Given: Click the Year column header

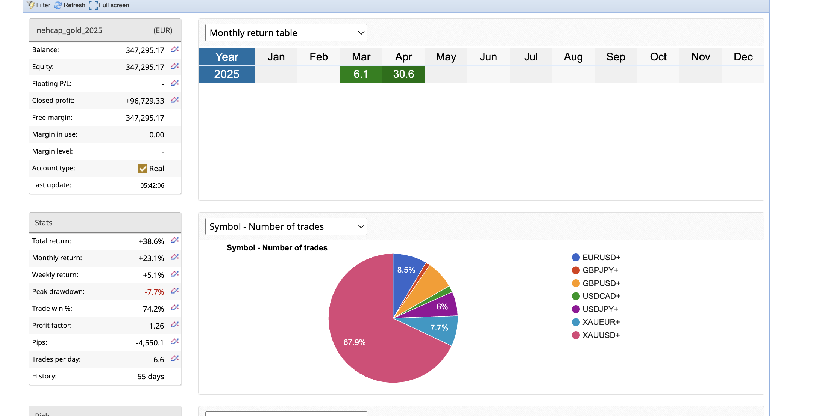Looking at the screenshot, I should point(227,57).
